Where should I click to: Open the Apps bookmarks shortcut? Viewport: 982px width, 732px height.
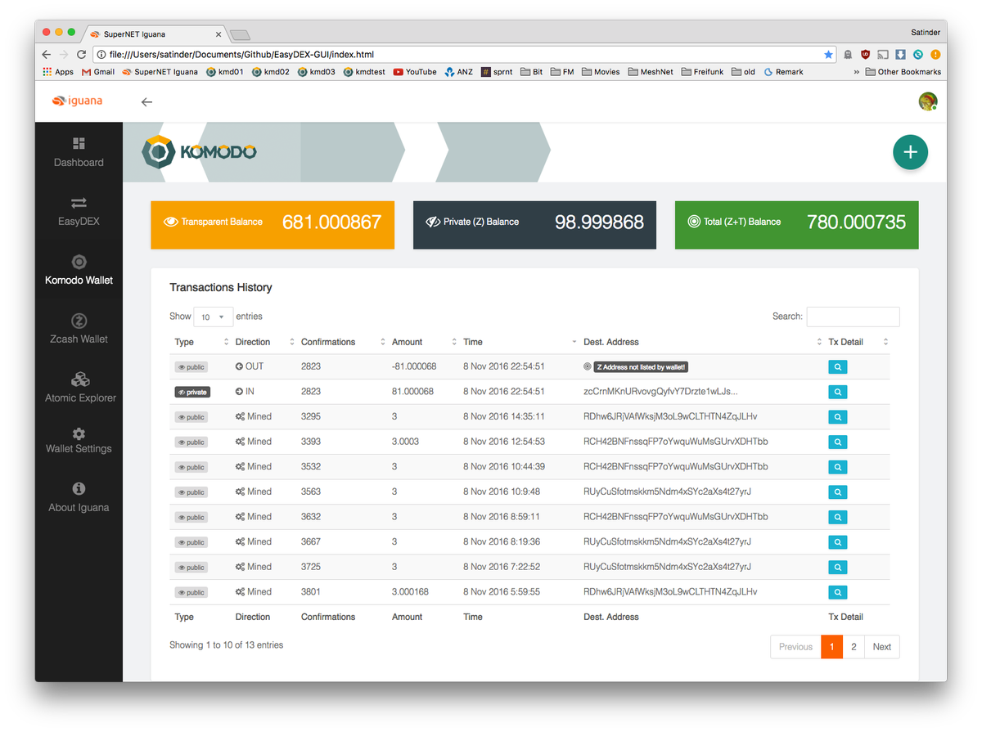[x=58, y=72]
